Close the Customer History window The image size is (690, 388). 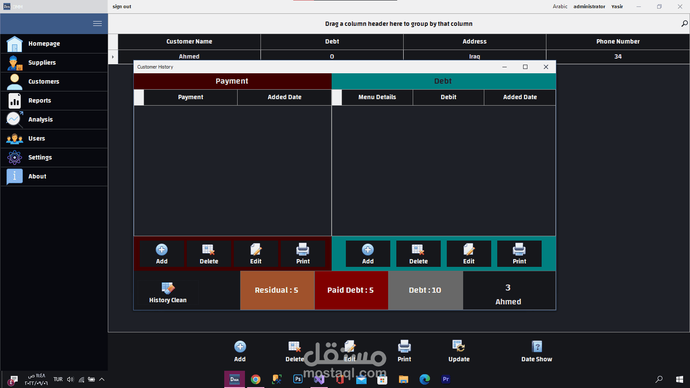[546, 67]
